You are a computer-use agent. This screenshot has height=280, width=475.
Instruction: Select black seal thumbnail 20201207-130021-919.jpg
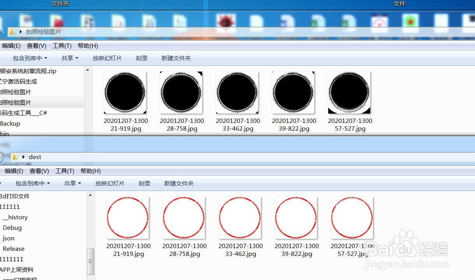click(125, 93)
